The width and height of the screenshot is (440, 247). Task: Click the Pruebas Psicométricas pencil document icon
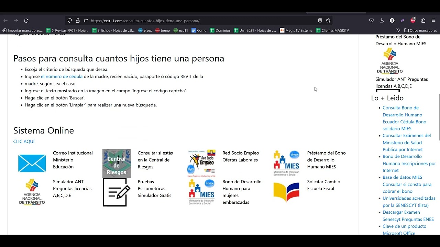[x=117, y=192]
